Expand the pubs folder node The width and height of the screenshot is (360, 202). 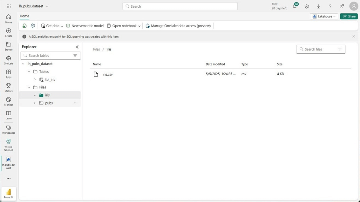(35, 103)
